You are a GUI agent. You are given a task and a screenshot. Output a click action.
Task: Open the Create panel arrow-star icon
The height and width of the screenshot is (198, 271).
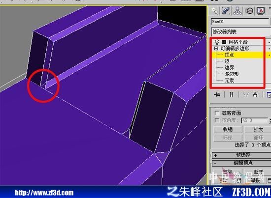(215, 11)
